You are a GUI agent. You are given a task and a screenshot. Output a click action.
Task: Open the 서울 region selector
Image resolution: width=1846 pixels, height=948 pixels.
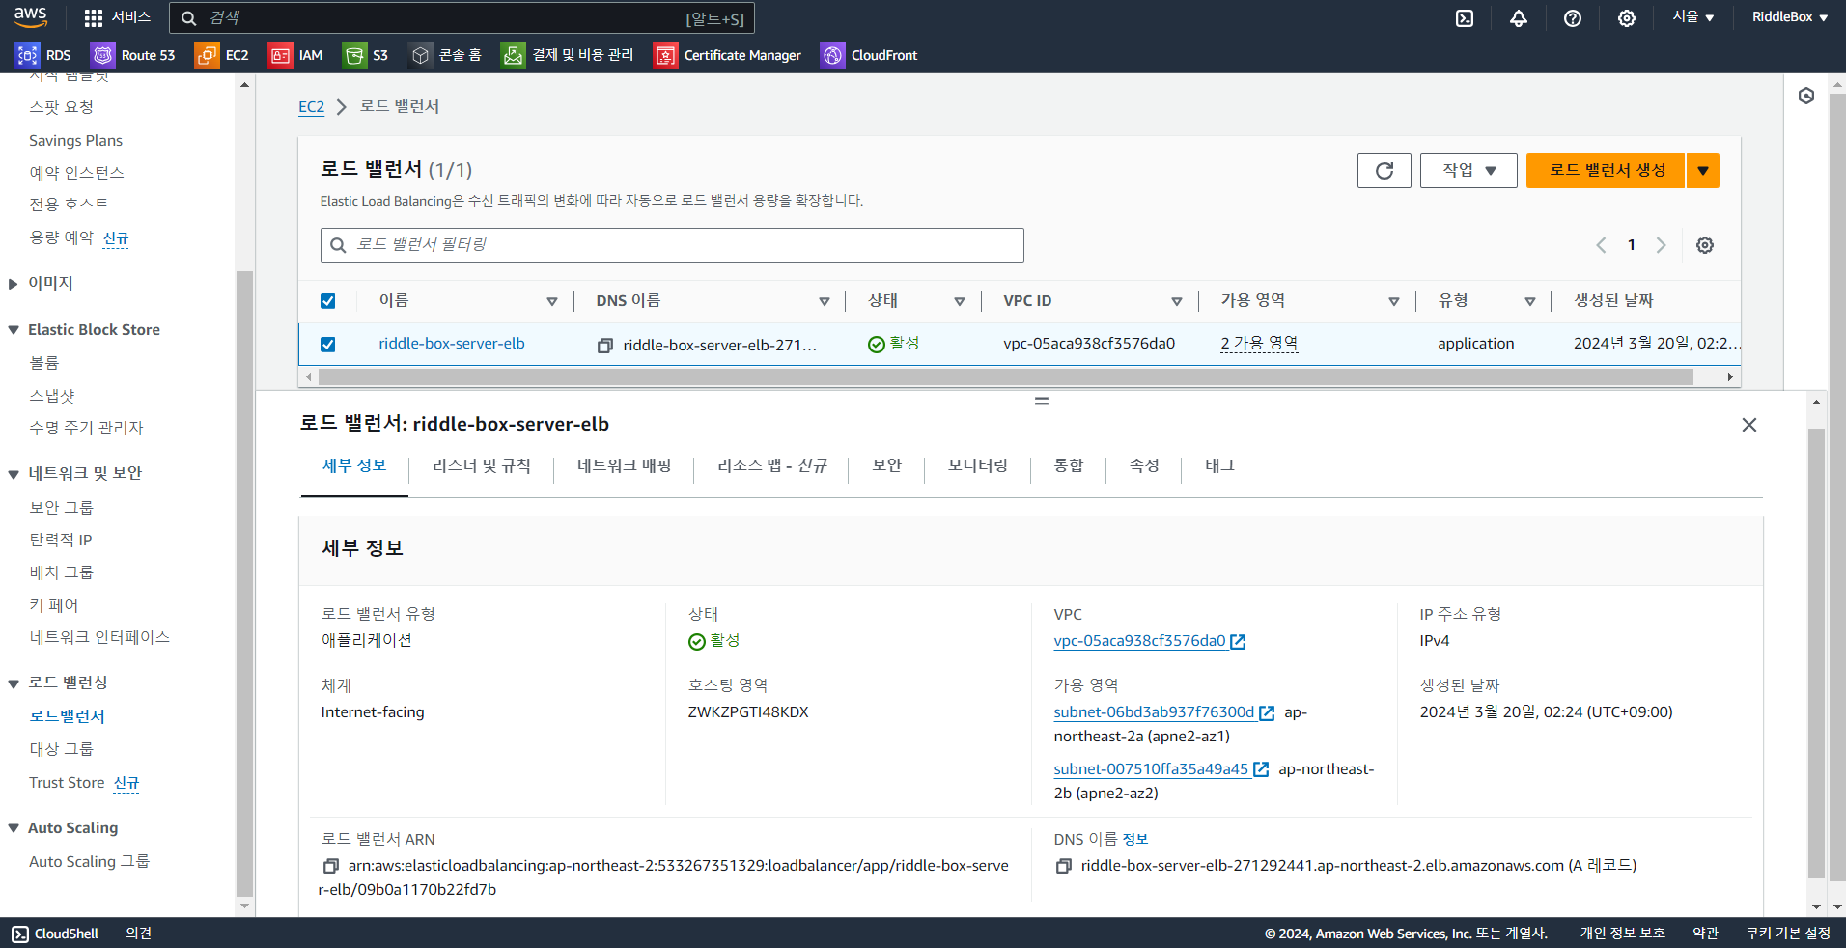coord(1693,17)
